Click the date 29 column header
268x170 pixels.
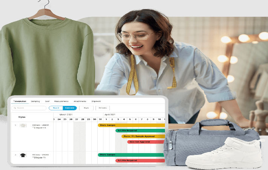(89, 119)
